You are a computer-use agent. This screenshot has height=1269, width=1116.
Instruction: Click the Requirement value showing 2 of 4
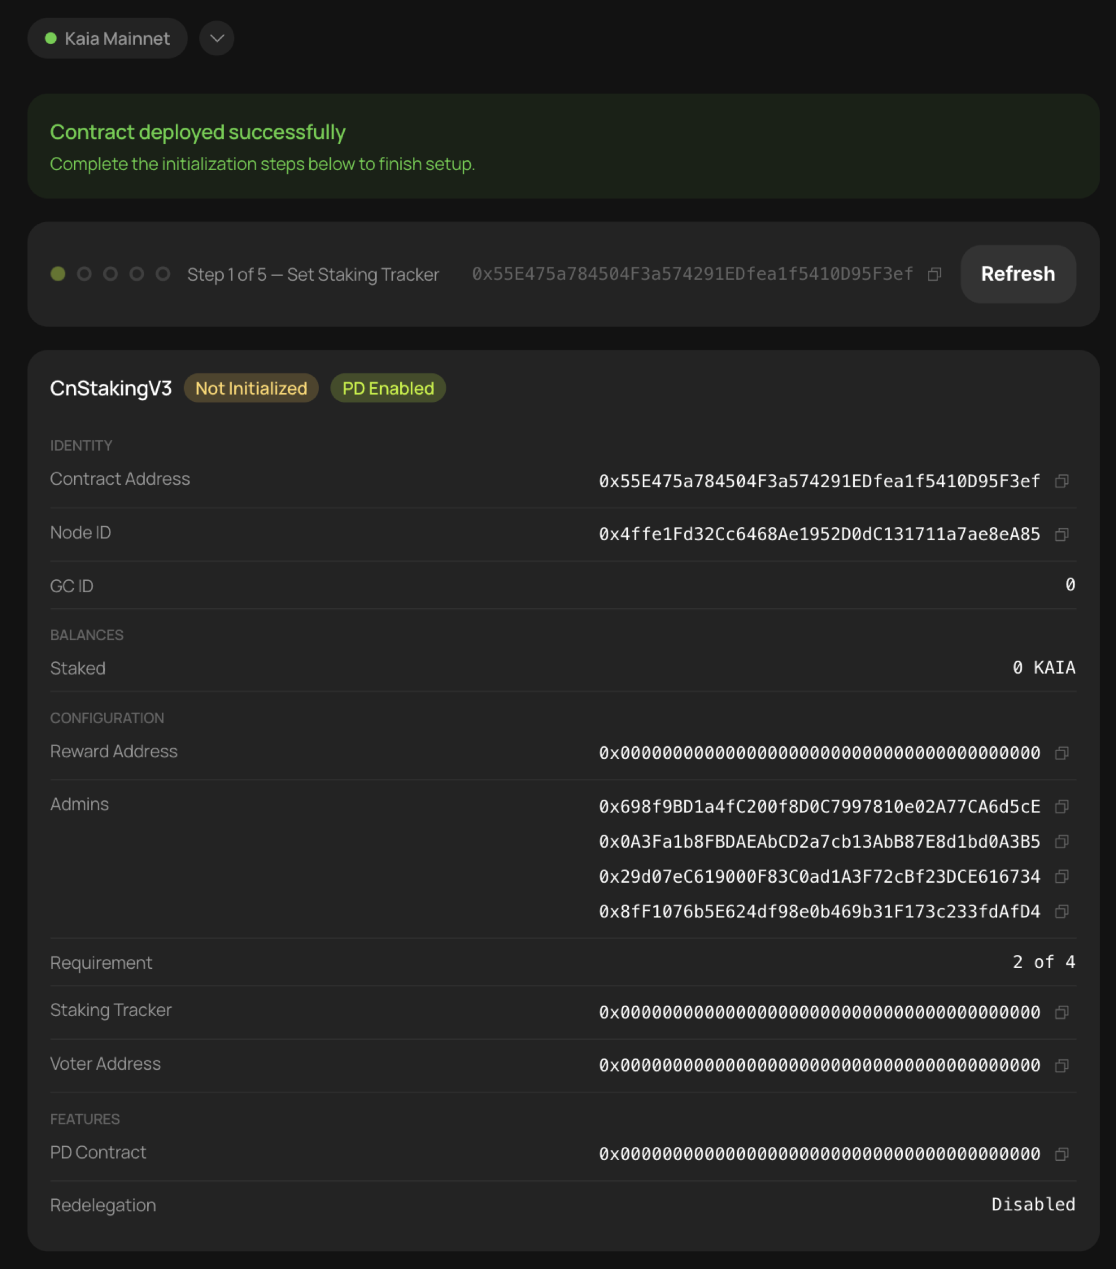tap(1043, 962)
